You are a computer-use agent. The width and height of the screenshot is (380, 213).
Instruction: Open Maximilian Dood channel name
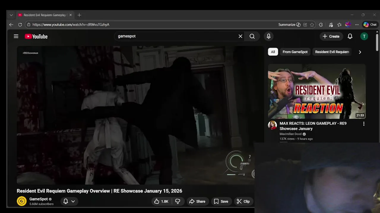pos(291,134)
